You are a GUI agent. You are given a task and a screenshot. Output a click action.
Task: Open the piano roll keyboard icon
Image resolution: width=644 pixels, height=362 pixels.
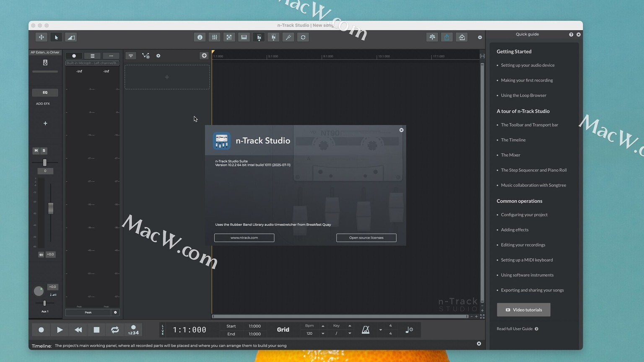coord(244,37)
